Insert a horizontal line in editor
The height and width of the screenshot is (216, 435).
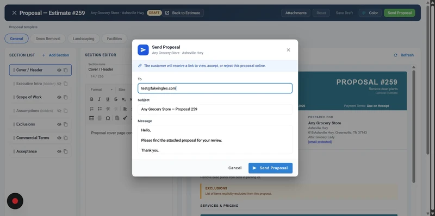pos(100,118)
